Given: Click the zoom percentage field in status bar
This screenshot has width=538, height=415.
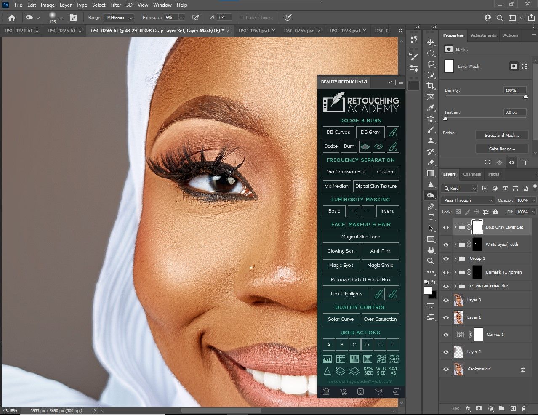Looking at the screenshot, I should coord(10,410).
